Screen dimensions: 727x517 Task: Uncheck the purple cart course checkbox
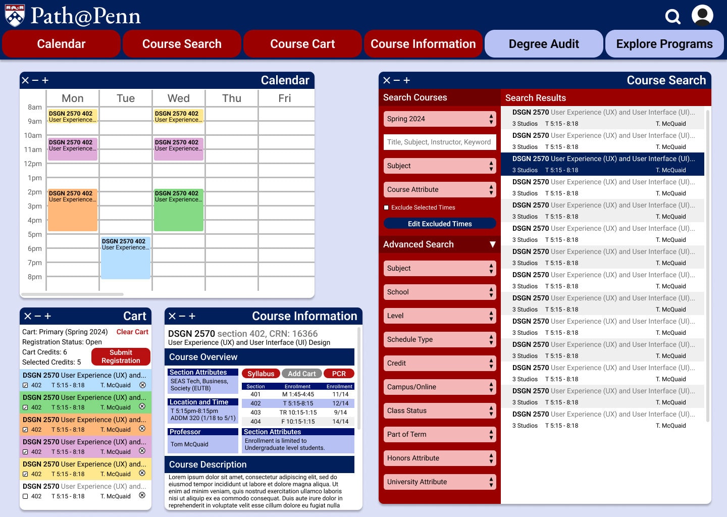[x=25, y=452]
